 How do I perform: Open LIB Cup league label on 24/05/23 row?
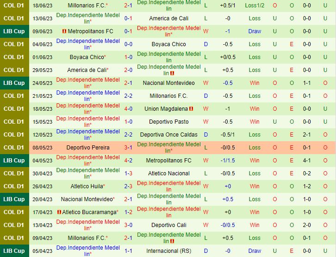point(14,83)
